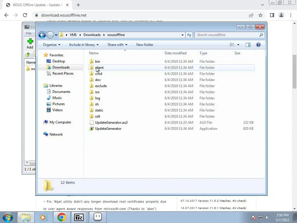Open the Organize menu

click(x=52, y=45)
